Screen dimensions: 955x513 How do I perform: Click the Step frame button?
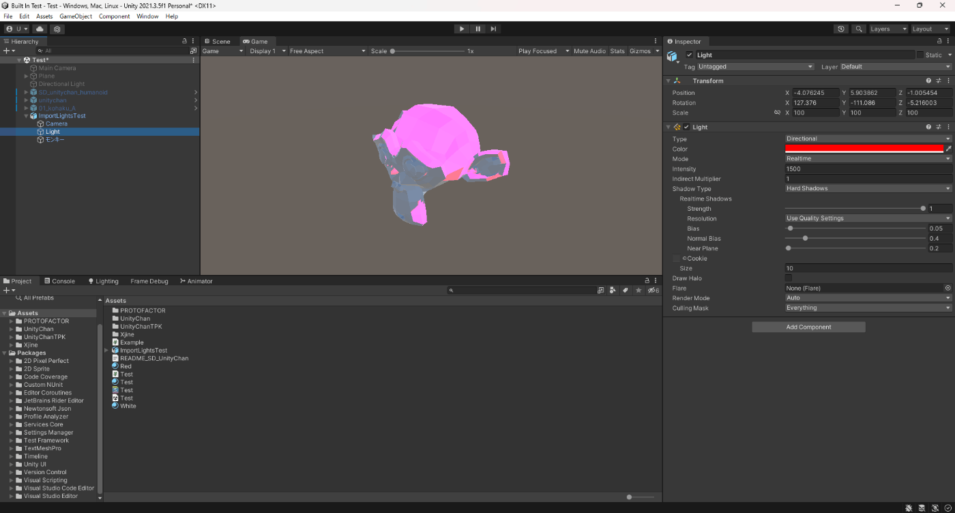pos(493,29)
